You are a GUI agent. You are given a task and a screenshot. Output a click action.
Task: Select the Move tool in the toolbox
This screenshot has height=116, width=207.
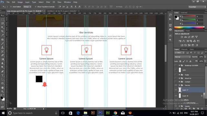[x=2, y=16]
